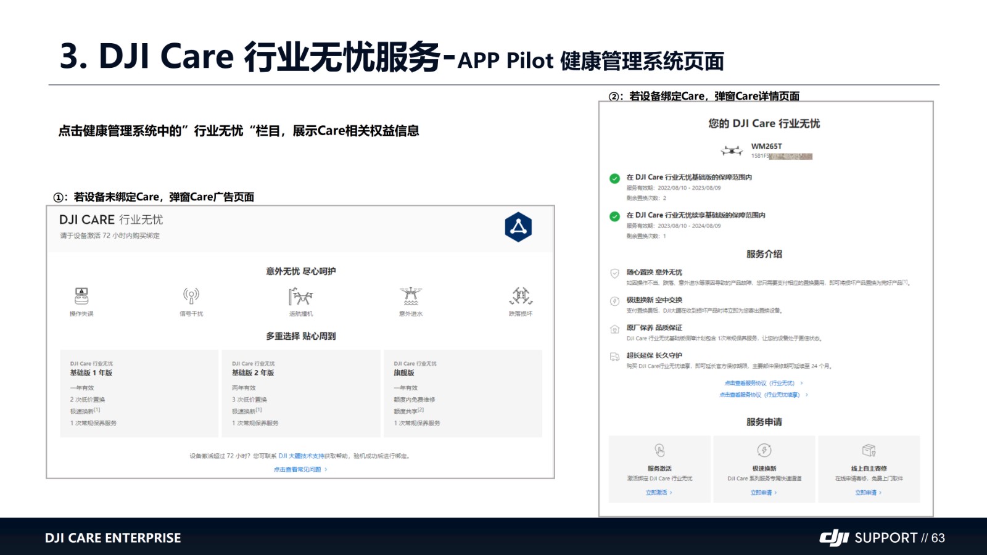Expand 点击查看服务协议 (行业无忧) agreement link
987x555 pixels.
763,383
